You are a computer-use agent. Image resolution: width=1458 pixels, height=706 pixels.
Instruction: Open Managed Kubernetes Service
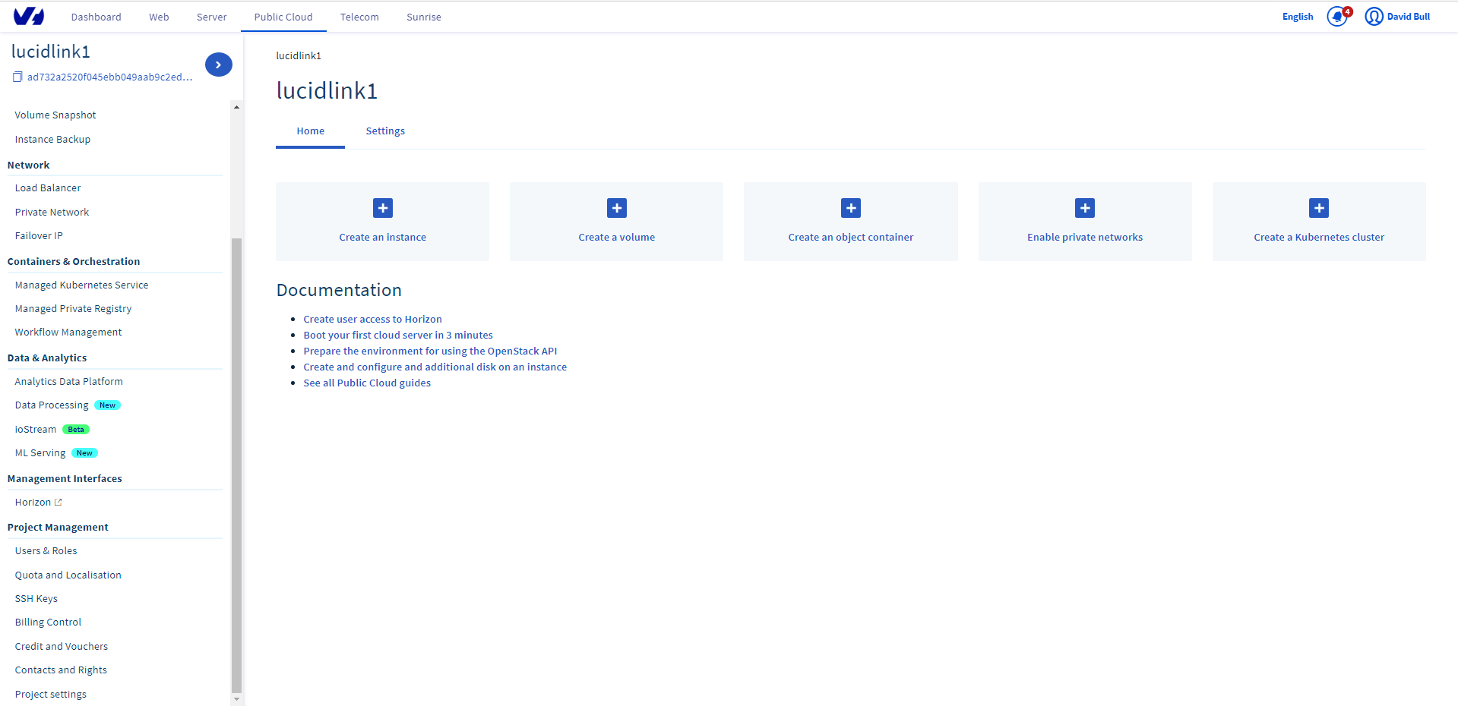point(81,285)
